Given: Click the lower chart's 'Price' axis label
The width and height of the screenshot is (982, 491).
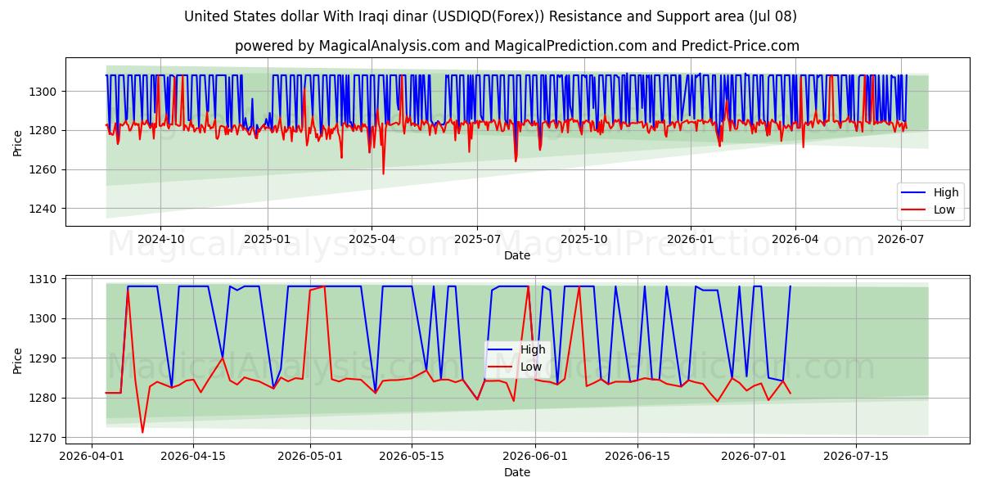Looking at the screenshot, I should 18,360.
